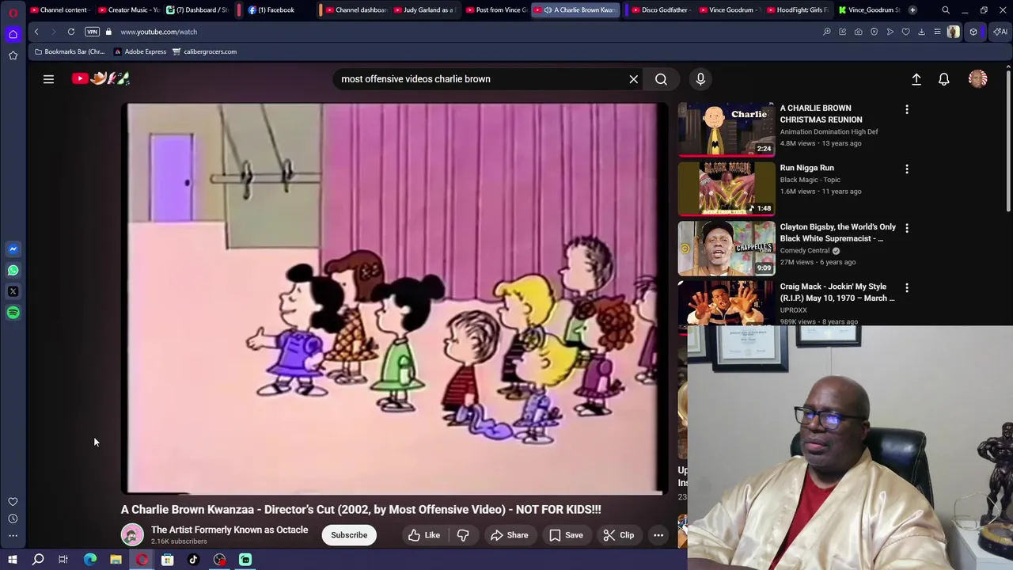Open a new browser tab with plus
The width and height of the screenshot is (1013, 570).
912,9
